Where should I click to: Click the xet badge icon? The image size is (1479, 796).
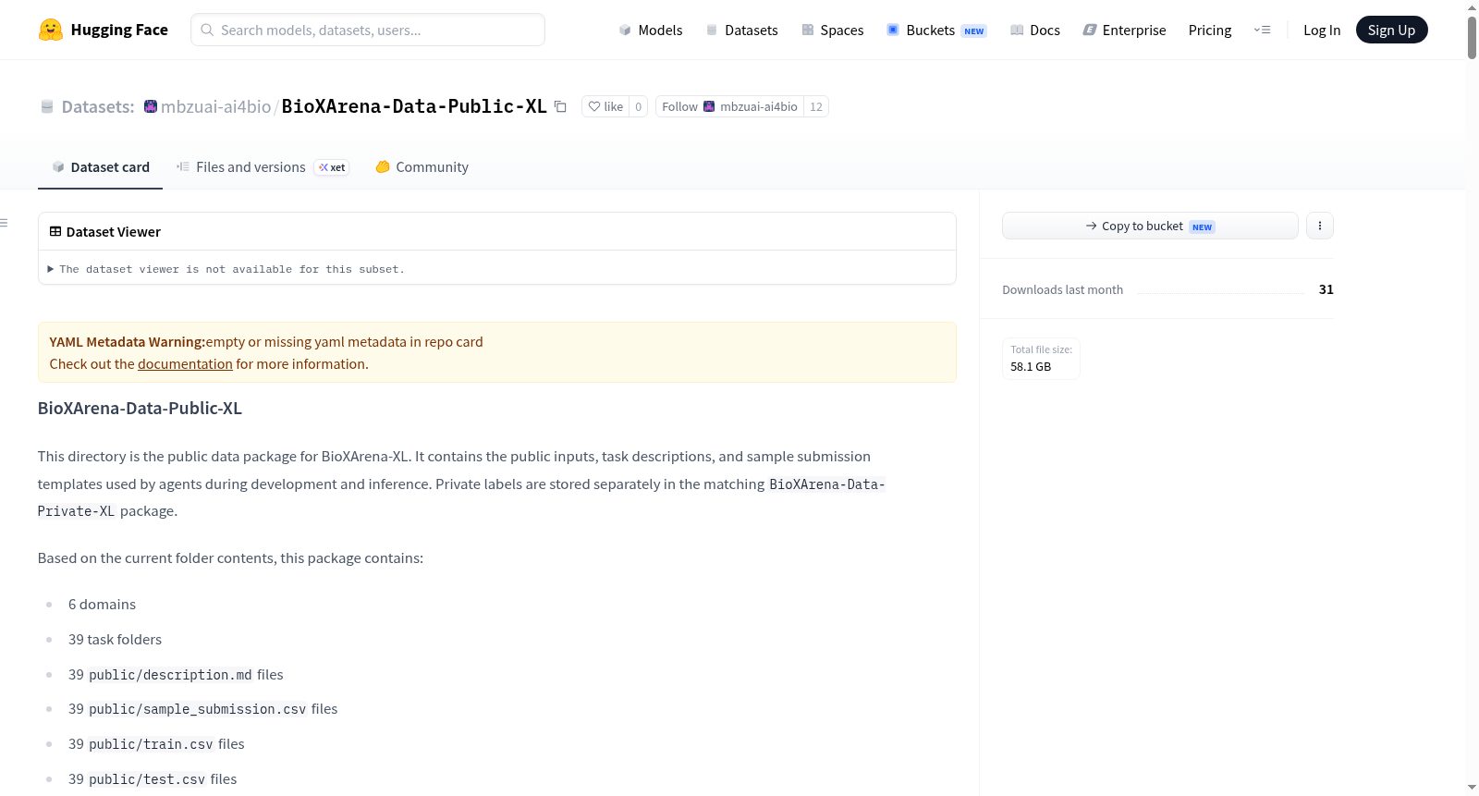pyautogui.click(x=324, y=167)
